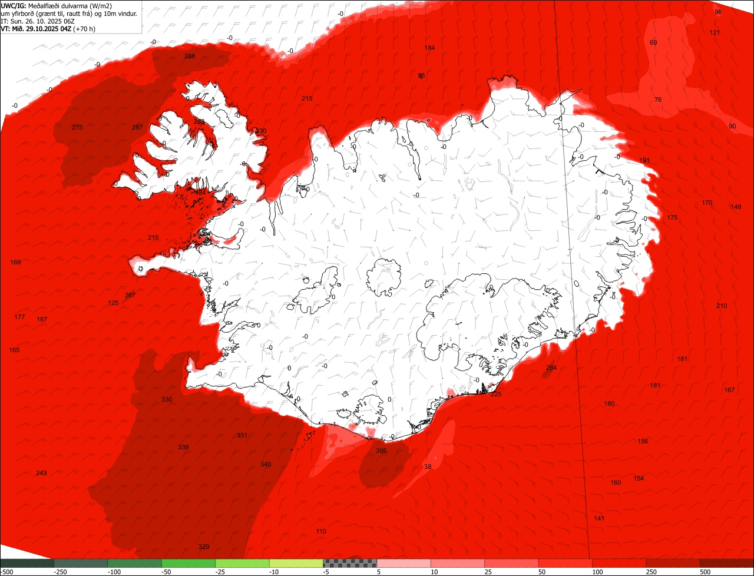
Task: Click the 'um yfirborð' description line
Action: (70, 14)
